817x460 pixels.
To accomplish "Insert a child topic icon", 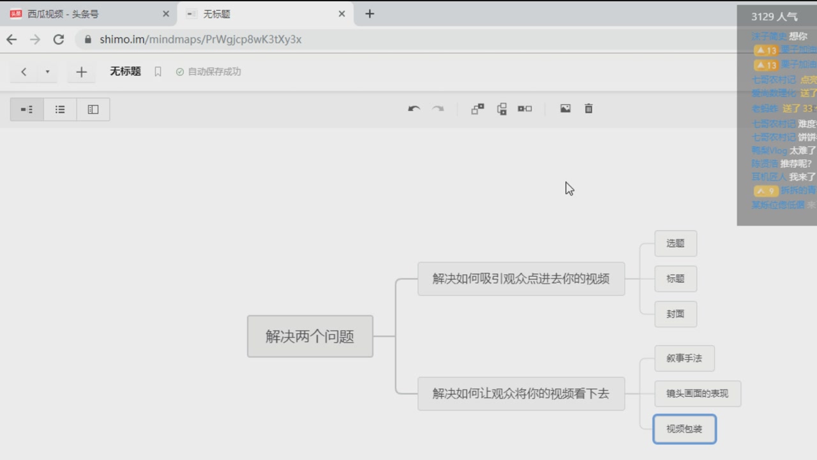I will [477, 109].
